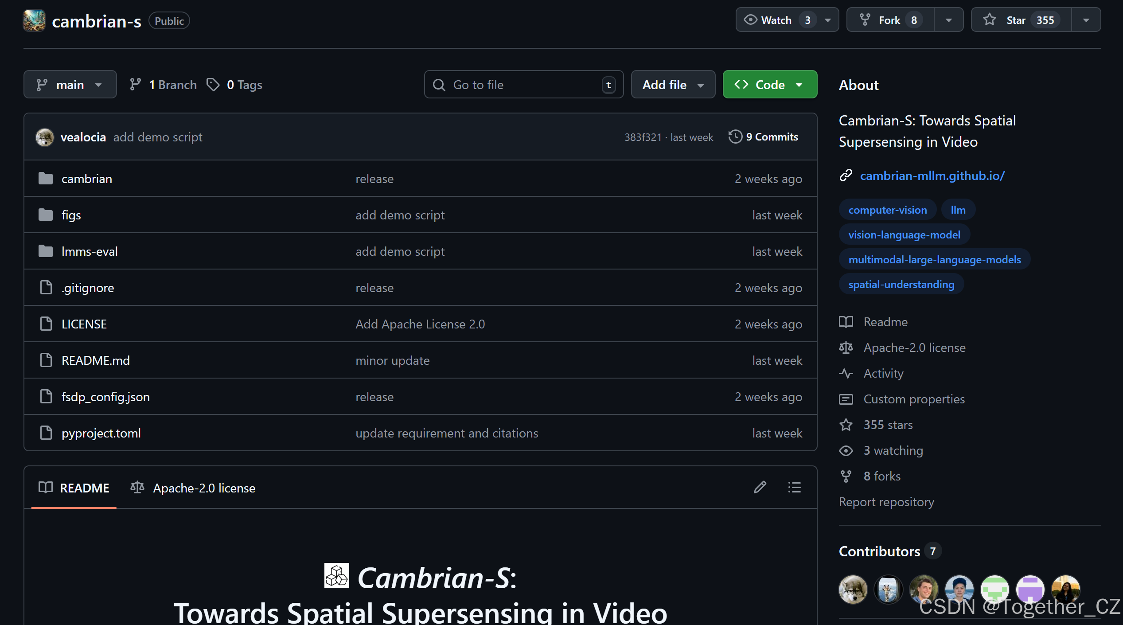The image size is (1123, 625).
Task: Open the main branch selector dropdown
Action: click(70, 84)
